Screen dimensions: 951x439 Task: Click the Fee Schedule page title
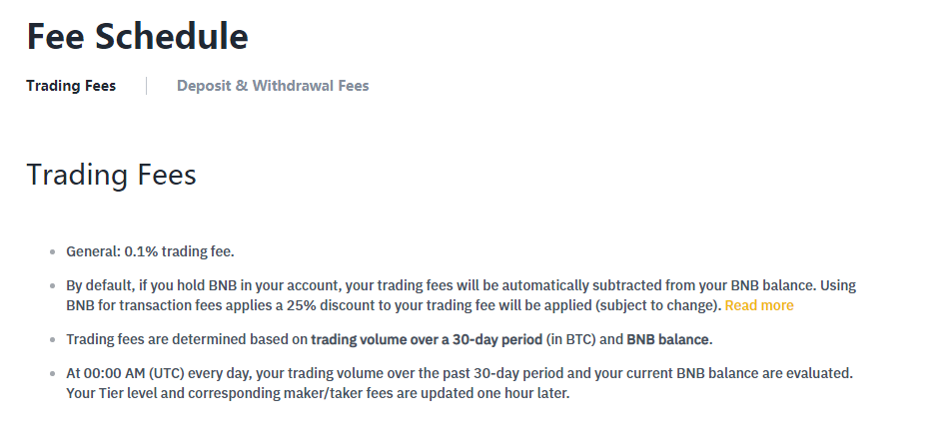(137, 36)
